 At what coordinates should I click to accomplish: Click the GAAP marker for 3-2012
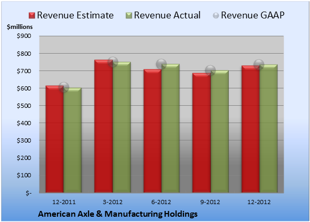[x=113, y=62]
